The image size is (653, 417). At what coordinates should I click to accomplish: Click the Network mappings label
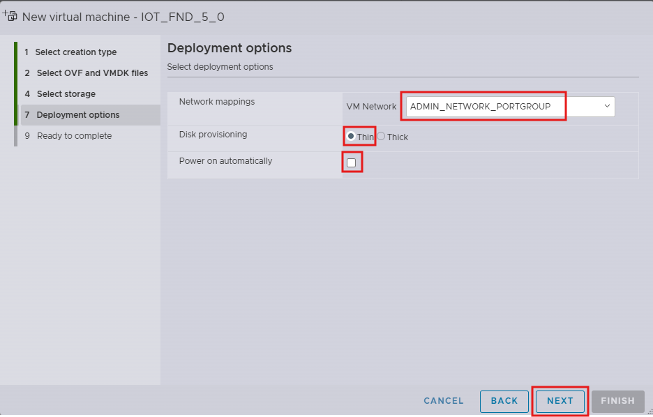[x=217, y=102]
